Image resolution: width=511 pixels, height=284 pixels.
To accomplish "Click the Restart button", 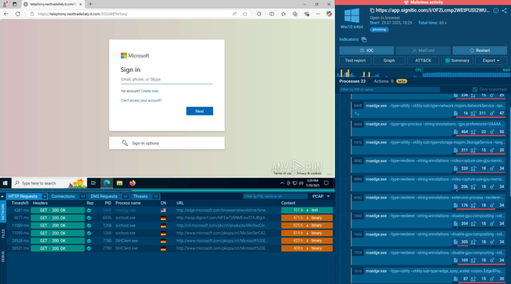I will pyautogui.click(x=479, y=50).
